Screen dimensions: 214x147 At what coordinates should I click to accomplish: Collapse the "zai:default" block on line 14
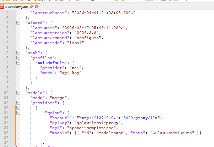click(18, 63)
